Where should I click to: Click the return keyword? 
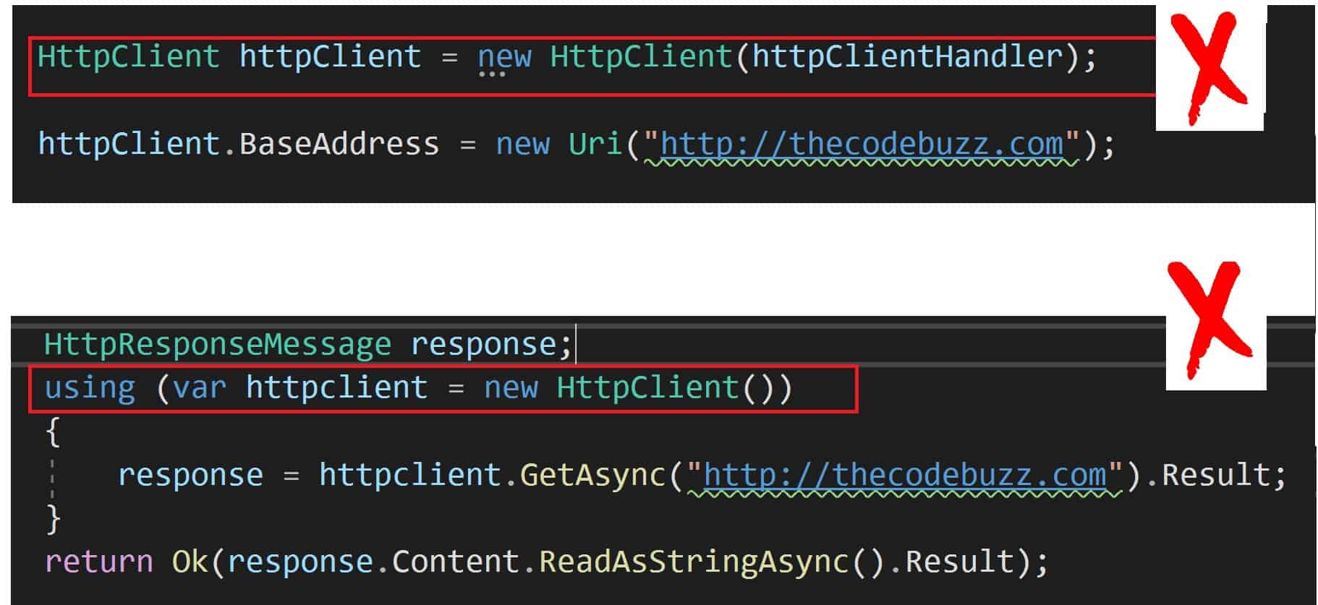coord(99,562)
